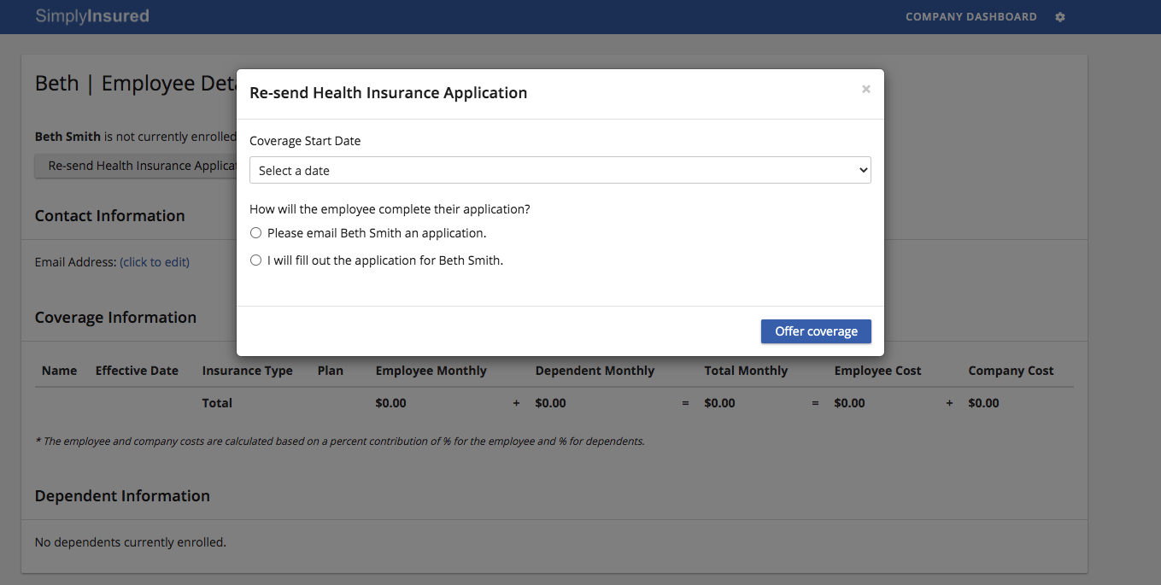
Task: Dismiss the dialog with the × icon
Action: click(865, 89)
